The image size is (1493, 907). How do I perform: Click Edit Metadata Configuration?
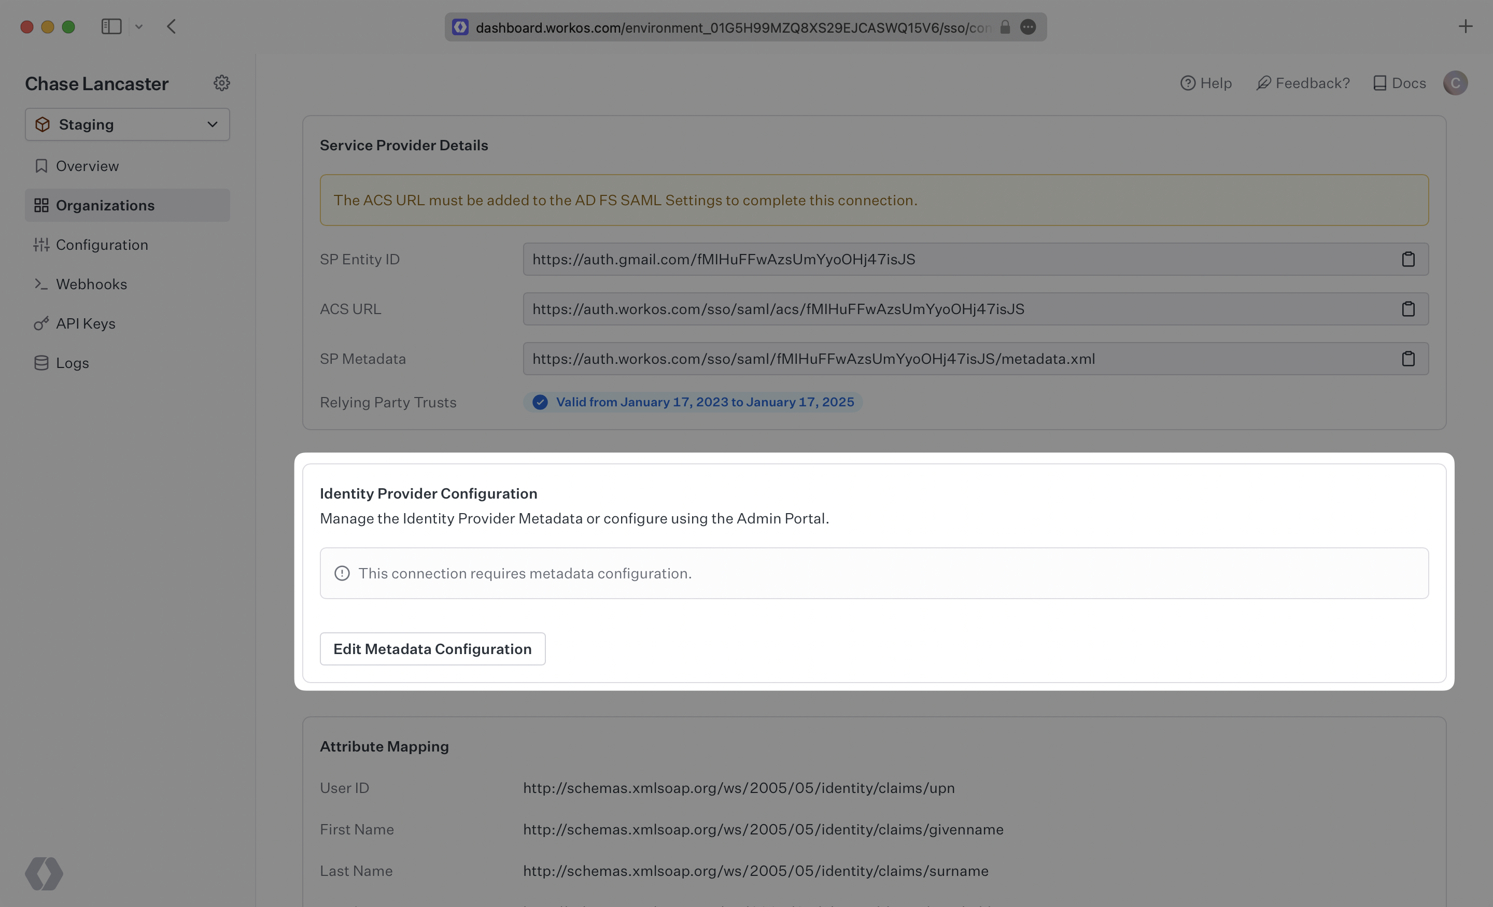[432, 648]
